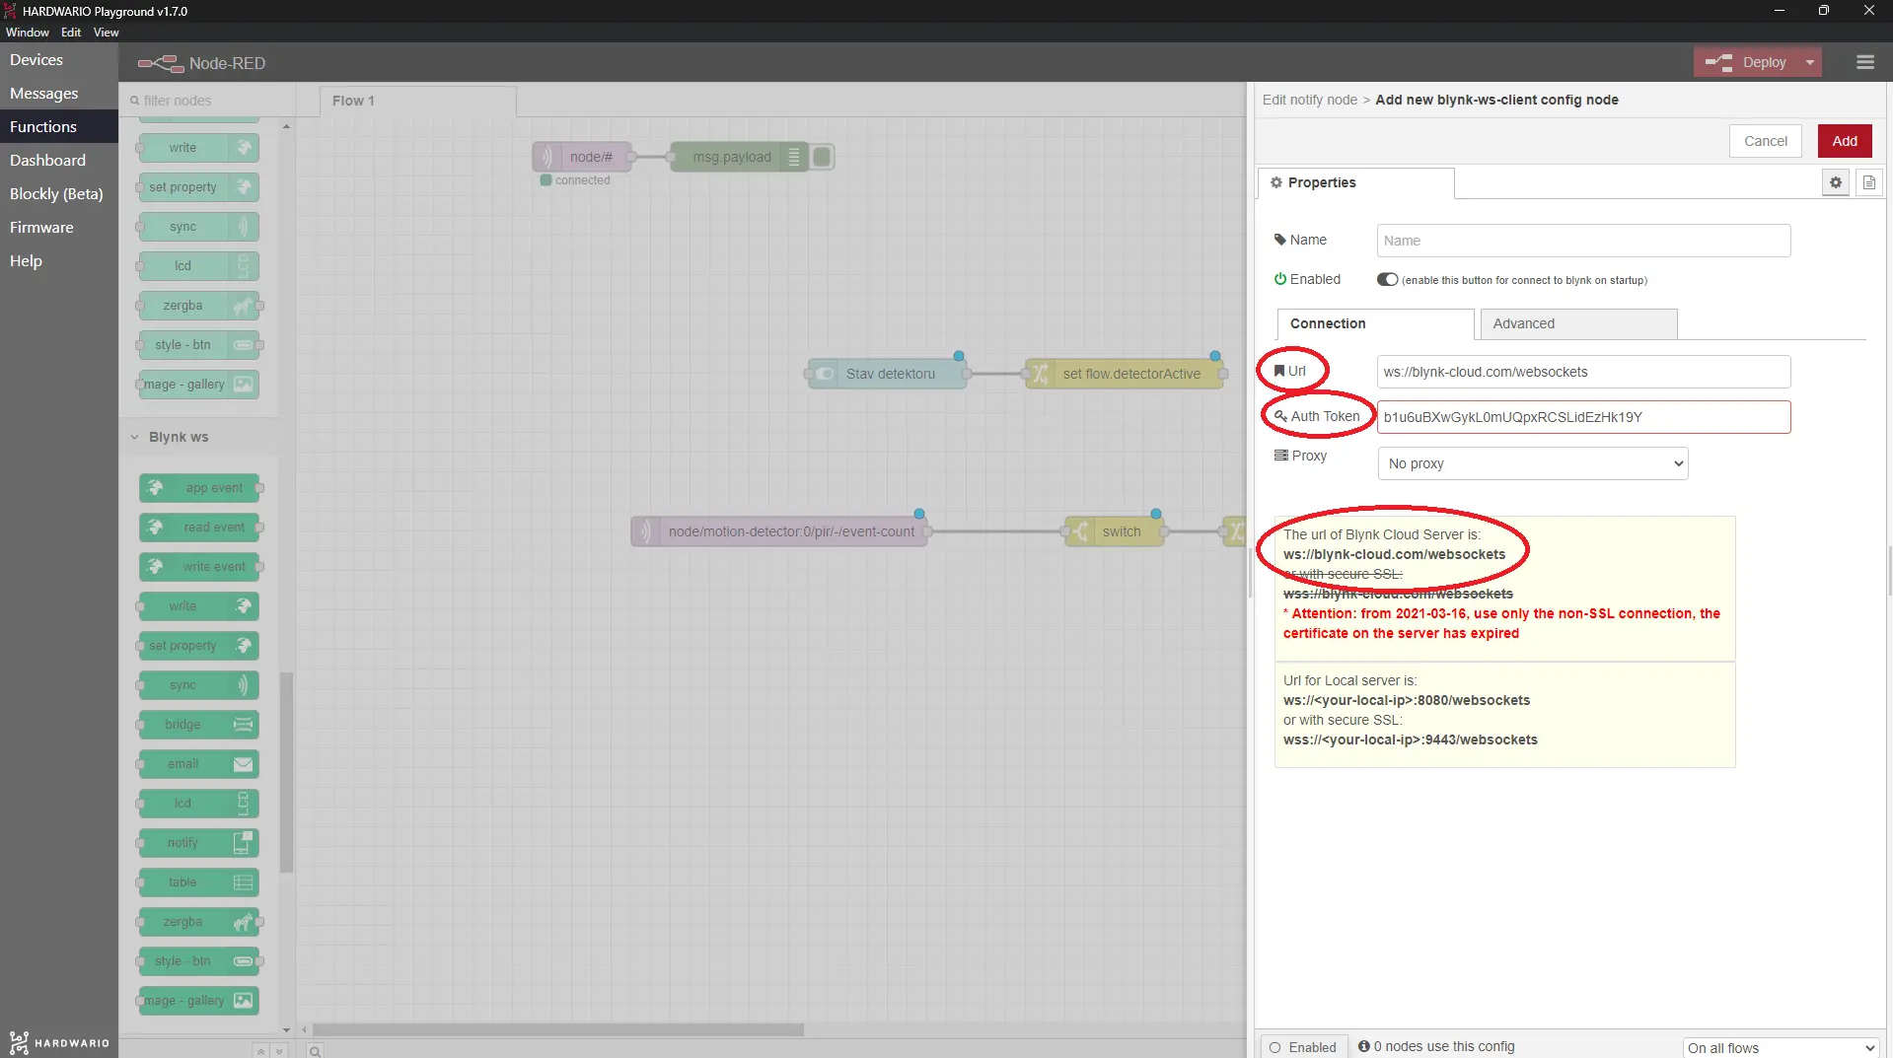Open the Deploy options dropdown arrow
The image size is (1893, 1058).
point(1809,62)
